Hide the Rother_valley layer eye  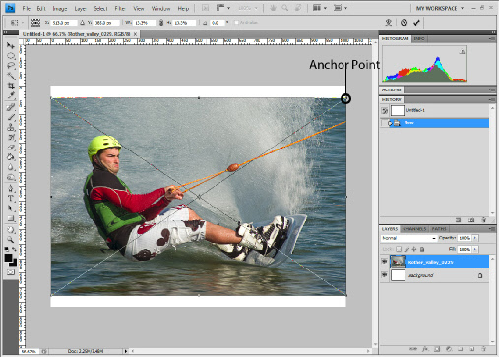384,262
